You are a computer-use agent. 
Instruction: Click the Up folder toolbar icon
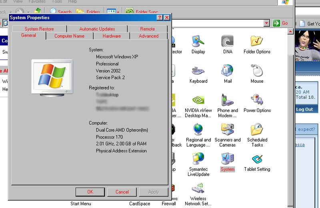click(38, 11)
